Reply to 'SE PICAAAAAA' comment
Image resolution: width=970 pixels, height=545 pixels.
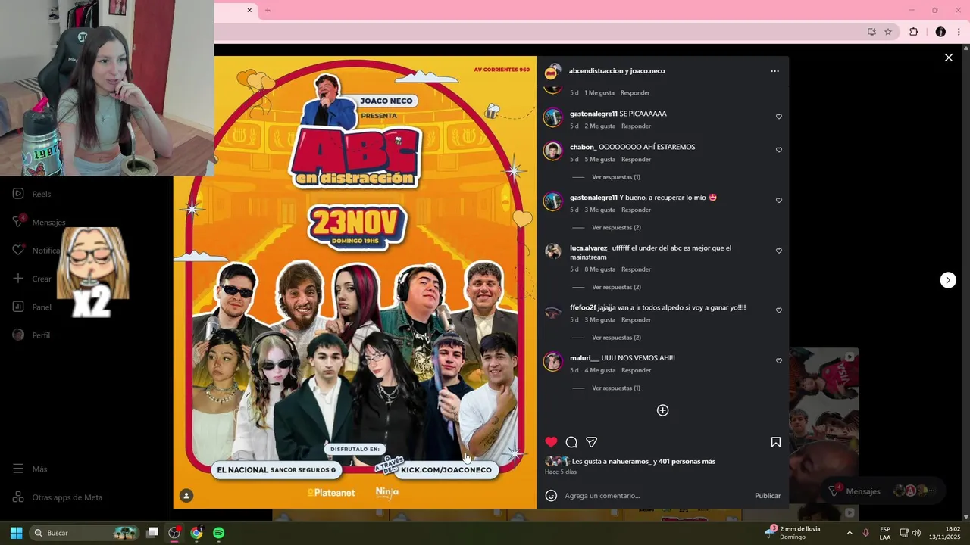click(x=636, y=126)
